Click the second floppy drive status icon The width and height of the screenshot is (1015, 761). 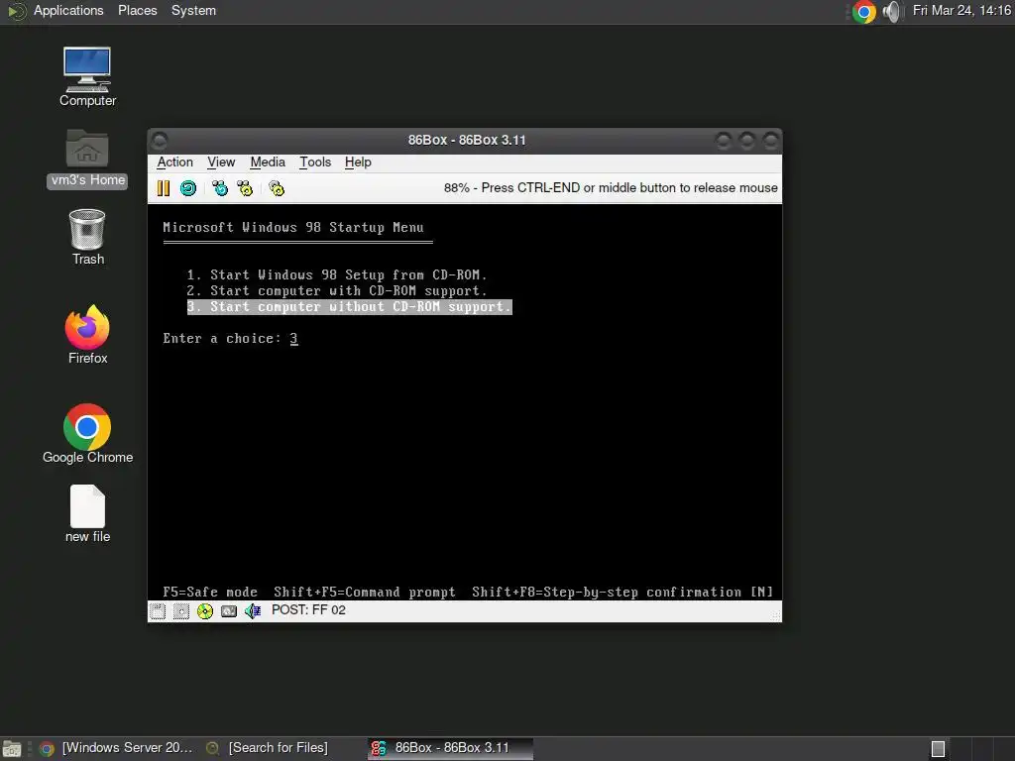coord(181,610)
